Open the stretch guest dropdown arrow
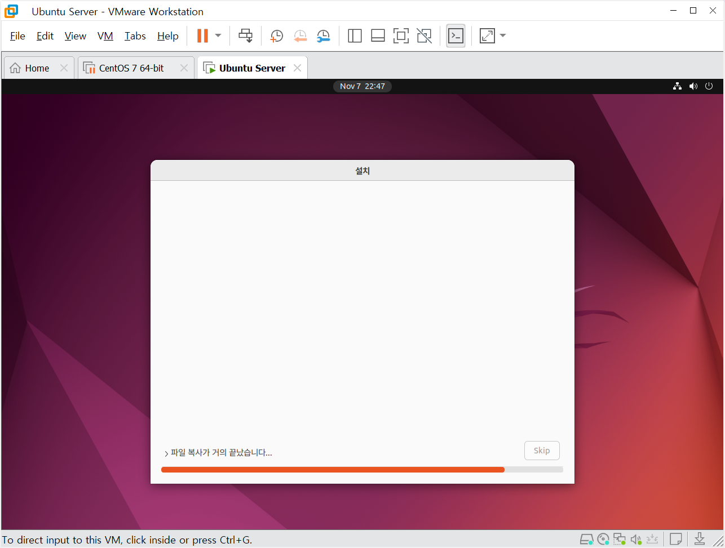The image size is (725, 548). tap(503, 35)
